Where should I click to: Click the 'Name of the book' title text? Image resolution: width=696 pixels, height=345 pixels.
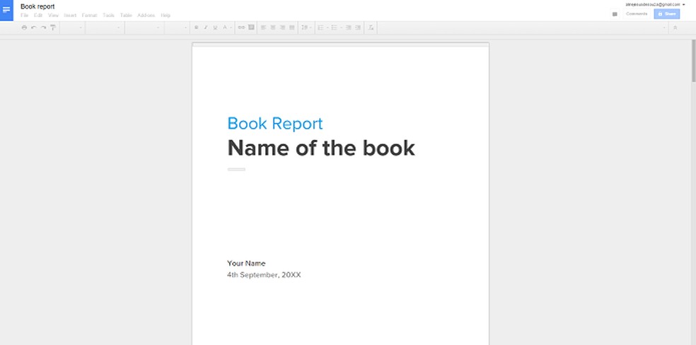320,148
